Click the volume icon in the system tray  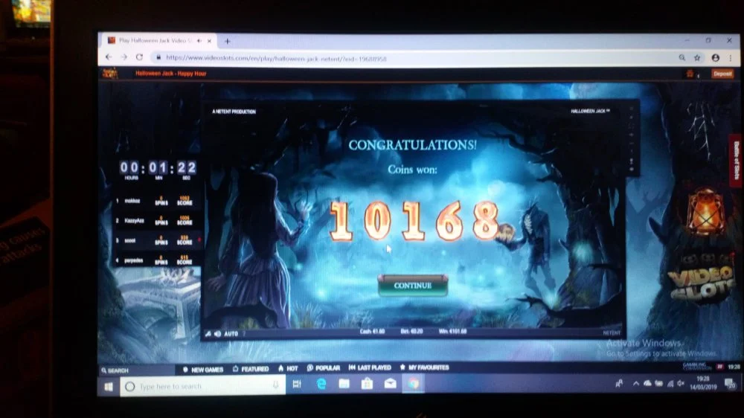682,383
